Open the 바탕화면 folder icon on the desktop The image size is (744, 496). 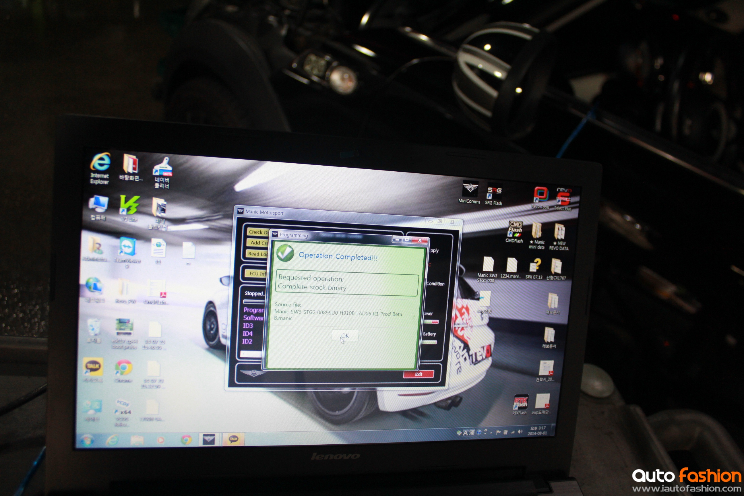(x=131, y=167)
